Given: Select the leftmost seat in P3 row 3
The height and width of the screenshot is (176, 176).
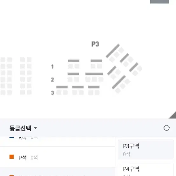Looking at the screenshot, I should [58, 92].
